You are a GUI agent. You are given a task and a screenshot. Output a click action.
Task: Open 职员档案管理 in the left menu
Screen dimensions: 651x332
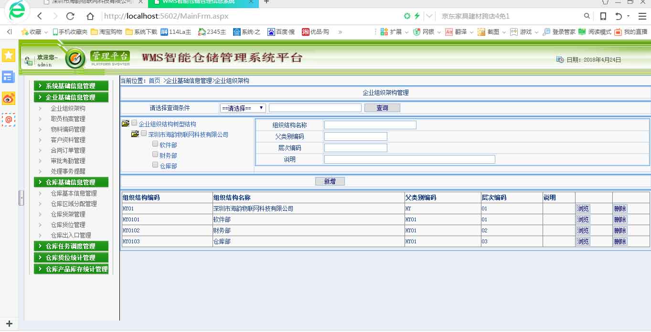coord(68,119)
